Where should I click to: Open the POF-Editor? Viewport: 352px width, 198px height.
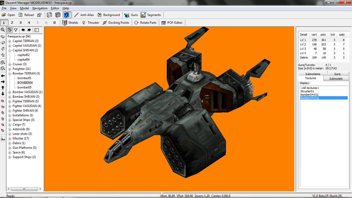[x=172, y=23]
